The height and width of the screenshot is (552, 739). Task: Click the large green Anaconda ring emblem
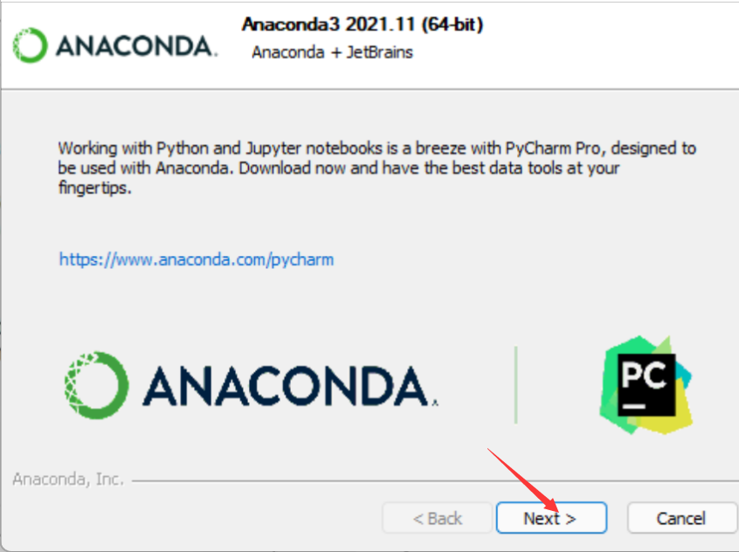pyautogui.click(x=96, y=385)
